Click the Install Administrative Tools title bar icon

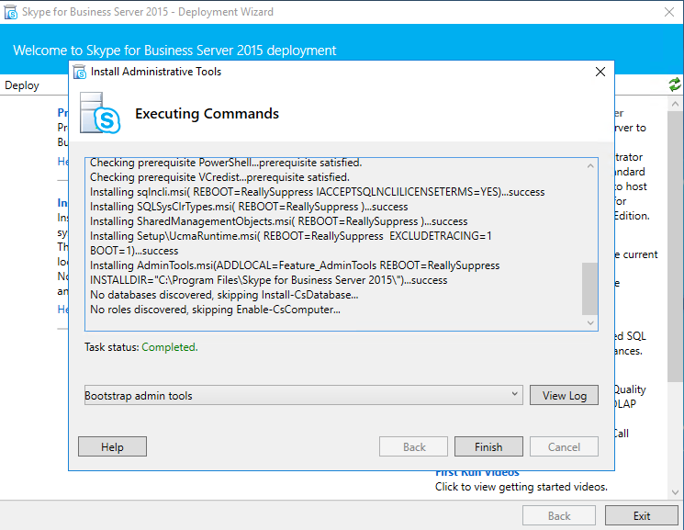(80, 72)
